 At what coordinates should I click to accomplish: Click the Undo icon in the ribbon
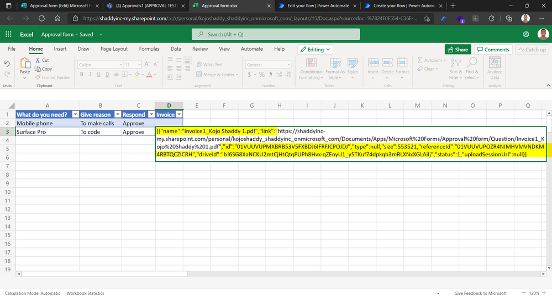point(7,64)
